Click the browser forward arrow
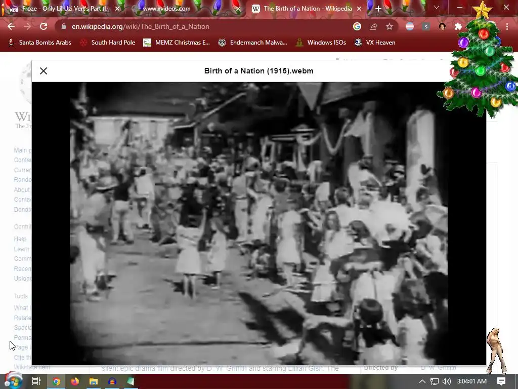 tap(27, 26)
